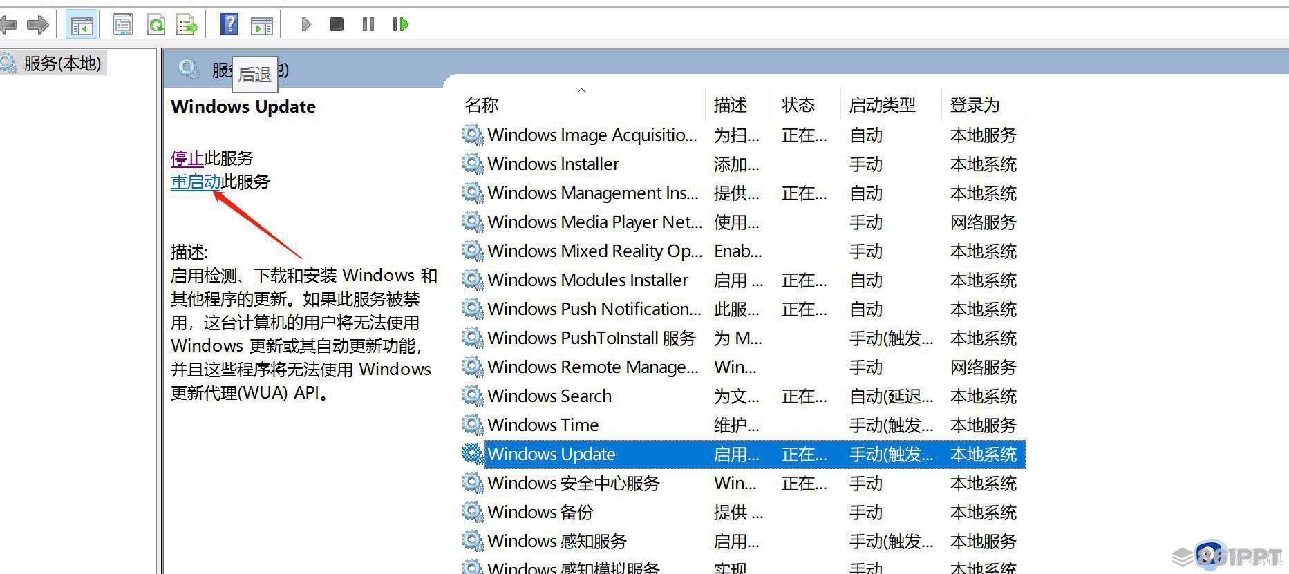Screen dimensions: 1289x574
Task: Select the Windows Installer service name
Action: point(553,164)
